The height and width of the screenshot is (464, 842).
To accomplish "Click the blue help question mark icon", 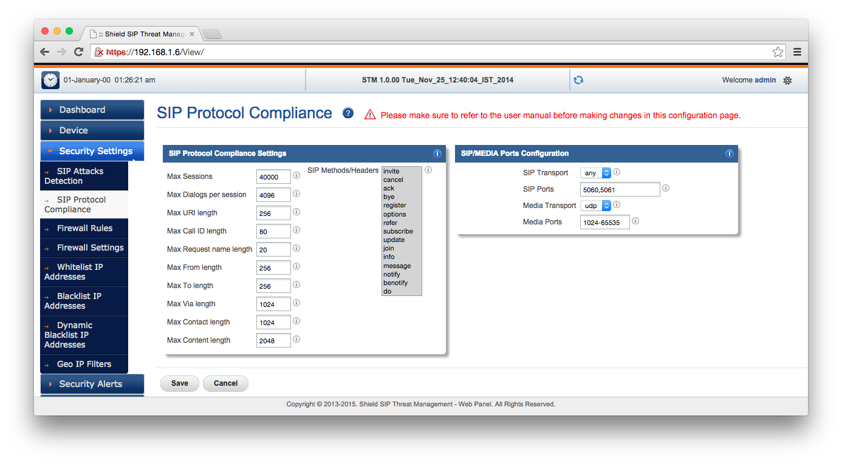I will tap(348, 113).
